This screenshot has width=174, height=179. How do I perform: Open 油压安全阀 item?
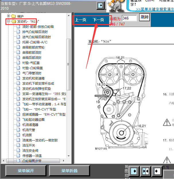(x=30, y=151)
